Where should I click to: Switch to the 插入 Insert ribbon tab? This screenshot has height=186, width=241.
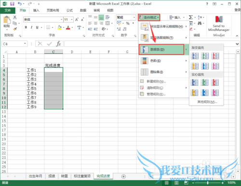point(36,11)
